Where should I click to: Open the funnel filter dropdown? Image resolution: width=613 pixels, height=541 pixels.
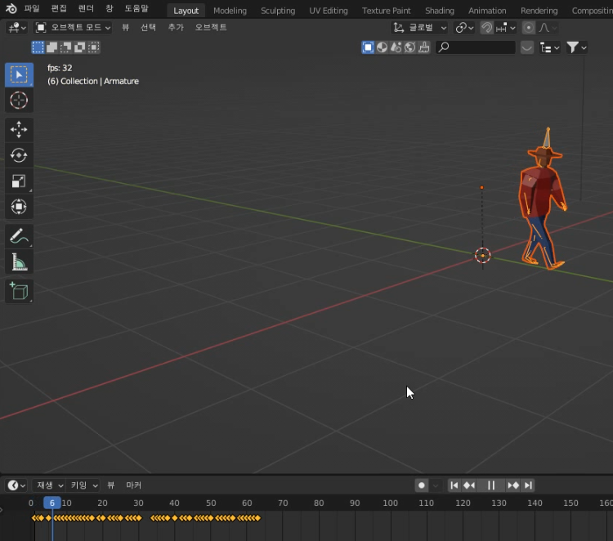pos(577,47)
